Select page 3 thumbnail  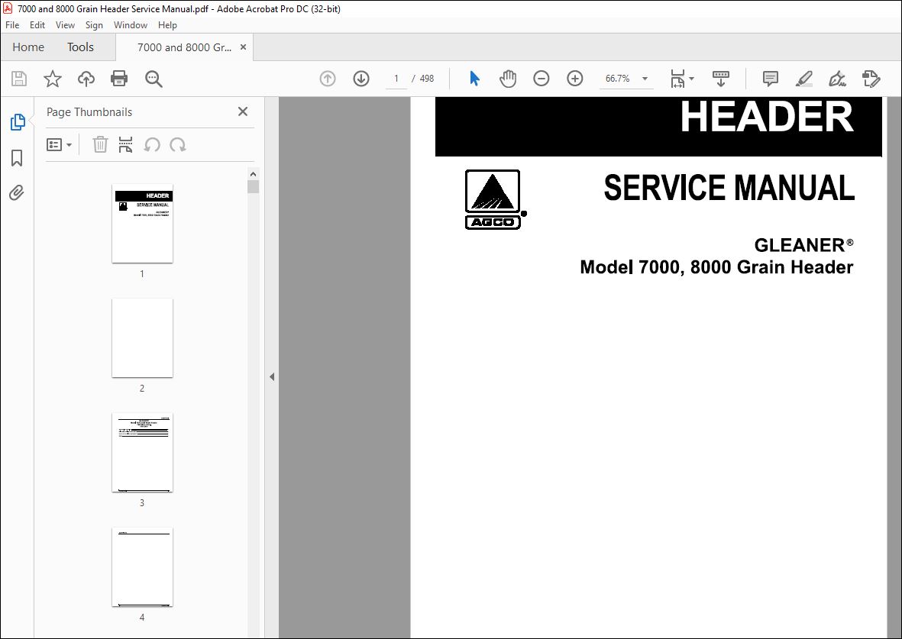(142, 452)
